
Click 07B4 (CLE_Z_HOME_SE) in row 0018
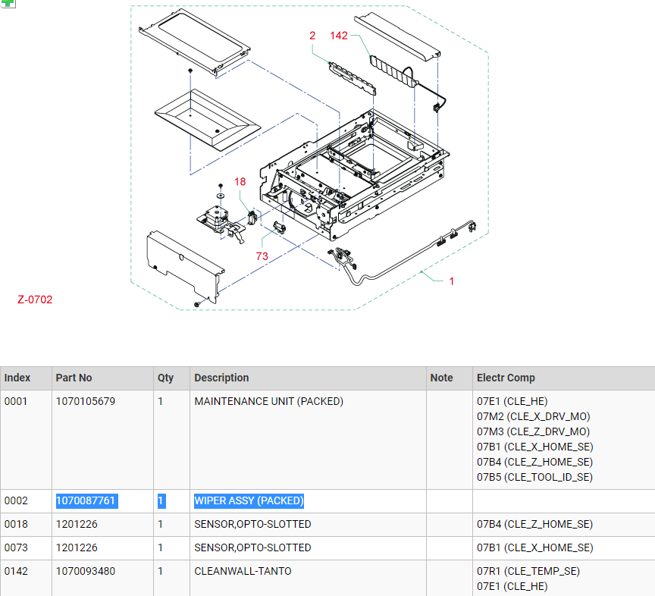point(535,525)
